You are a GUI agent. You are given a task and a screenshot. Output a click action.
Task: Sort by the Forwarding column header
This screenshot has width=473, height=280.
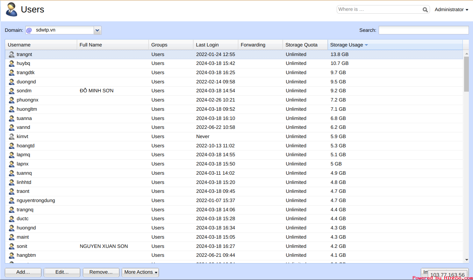261,45
